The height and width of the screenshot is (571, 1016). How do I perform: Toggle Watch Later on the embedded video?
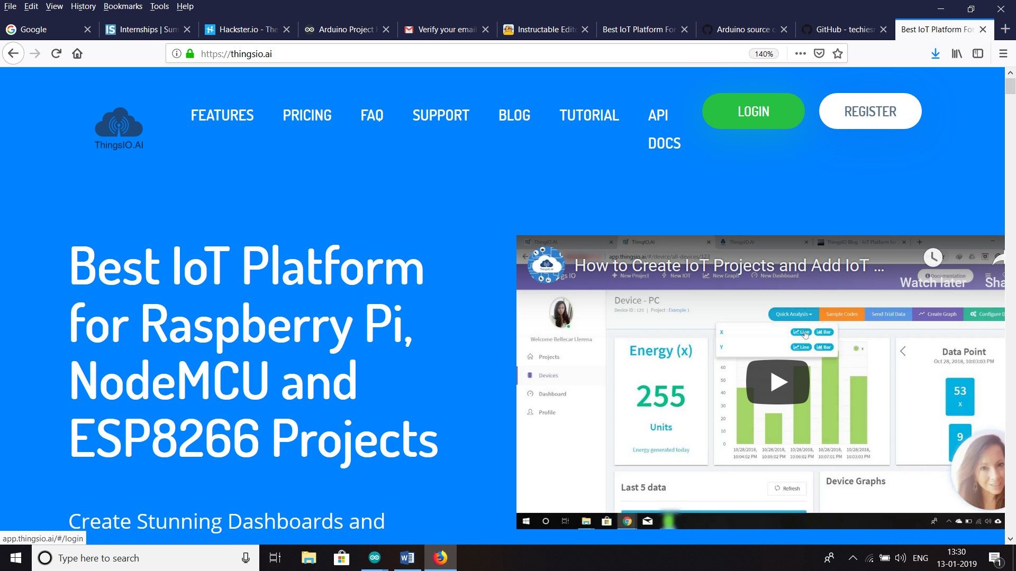tap(933, 258)
